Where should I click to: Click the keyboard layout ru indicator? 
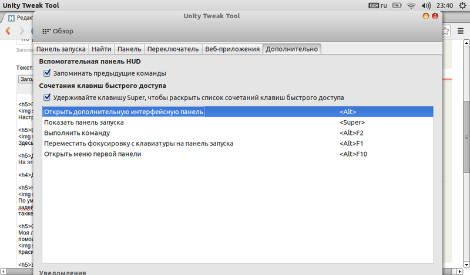377,5
